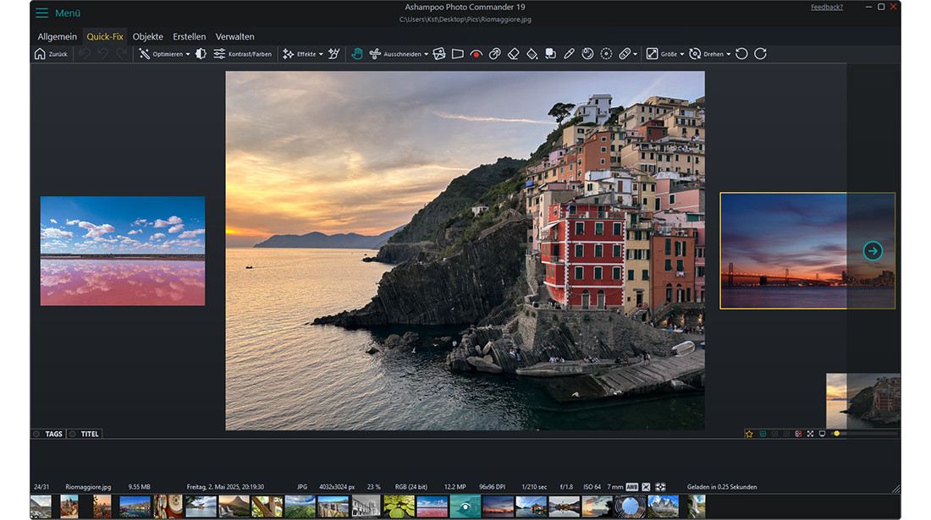
Task: Rotate image counterclockwise
Action: pos(741,54)
